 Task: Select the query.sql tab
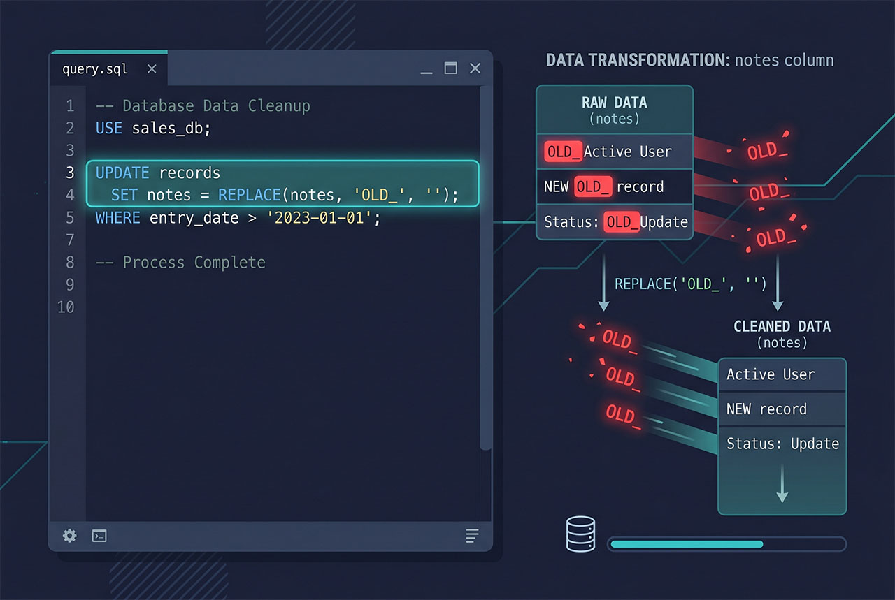pos(108,68)
